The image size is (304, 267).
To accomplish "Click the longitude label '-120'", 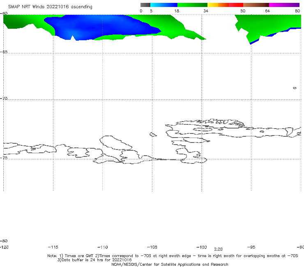I will click(4, 247).
